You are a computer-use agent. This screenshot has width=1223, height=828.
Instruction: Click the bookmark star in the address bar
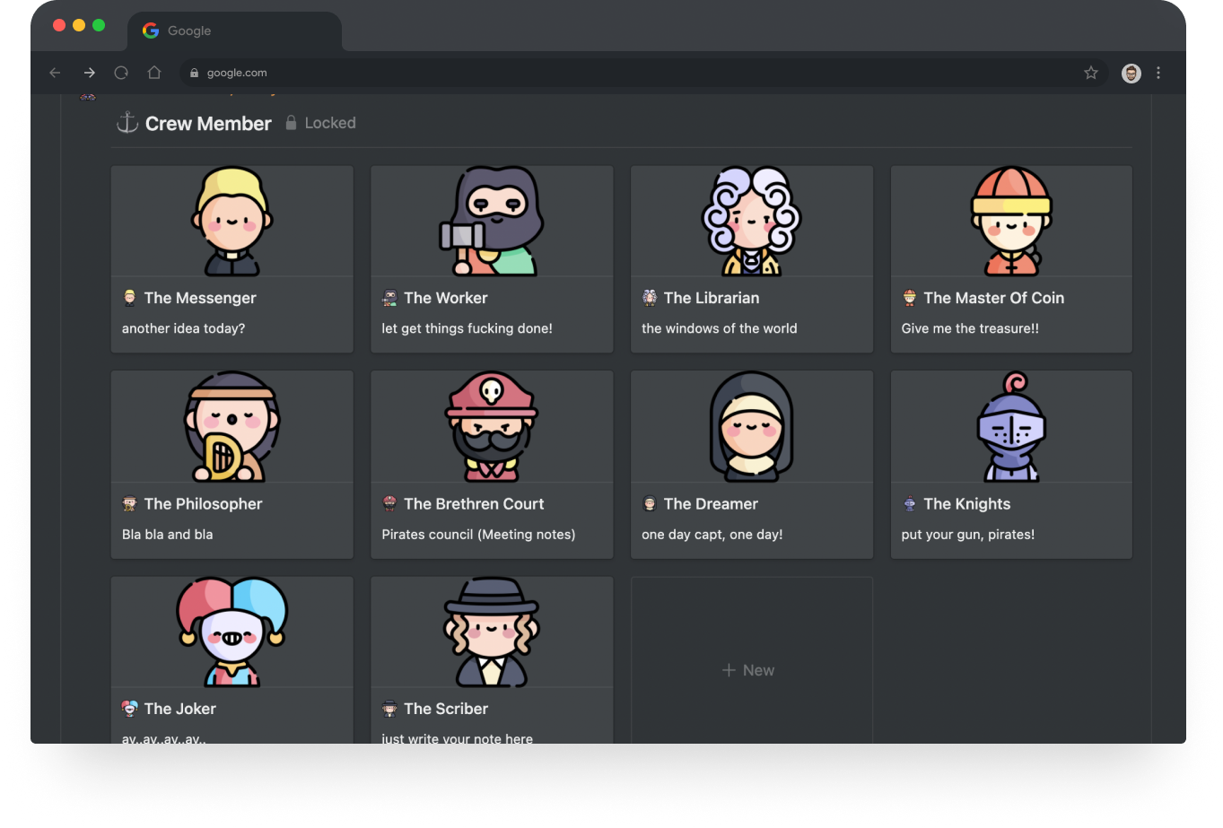[x=1090, y=73]
